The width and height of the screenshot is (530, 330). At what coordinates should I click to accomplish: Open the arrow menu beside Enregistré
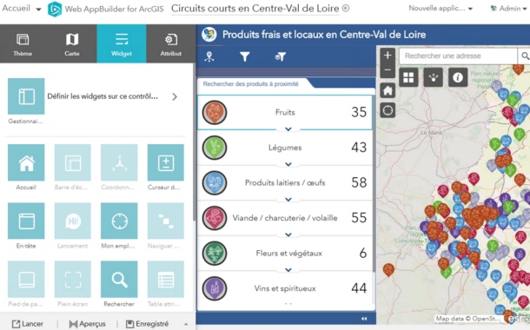click(186, 324)
